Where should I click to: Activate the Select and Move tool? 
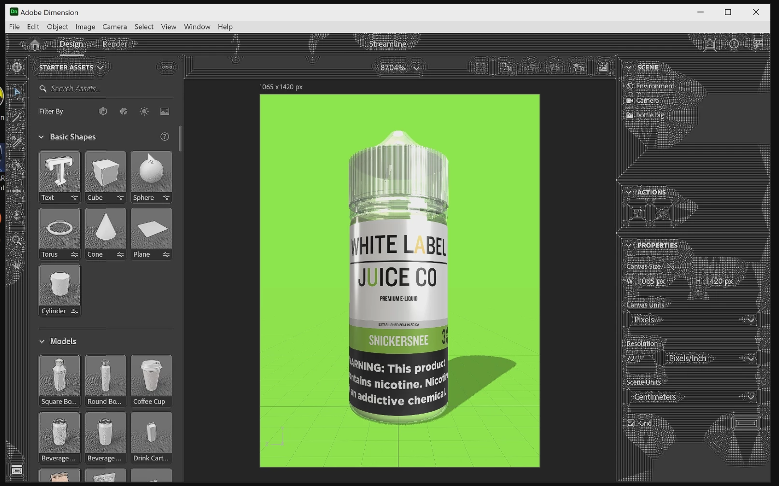(x=16, y=92)
